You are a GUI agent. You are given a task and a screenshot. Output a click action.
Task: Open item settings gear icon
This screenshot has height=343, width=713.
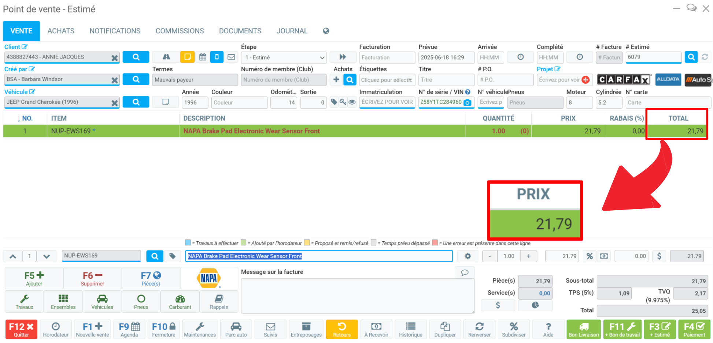[468, 256]
